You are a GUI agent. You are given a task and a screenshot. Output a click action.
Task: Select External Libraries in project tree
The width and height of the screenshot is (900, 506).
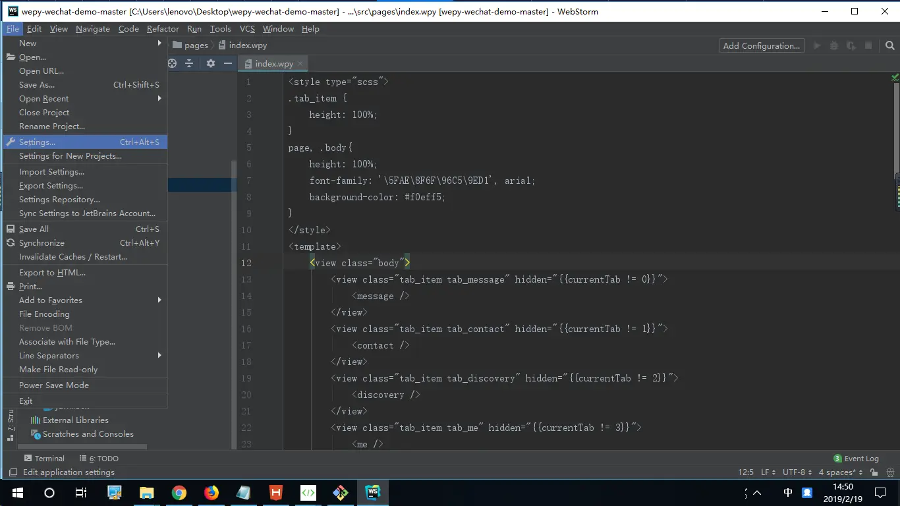pyautogui.click(x=70, y=420)
